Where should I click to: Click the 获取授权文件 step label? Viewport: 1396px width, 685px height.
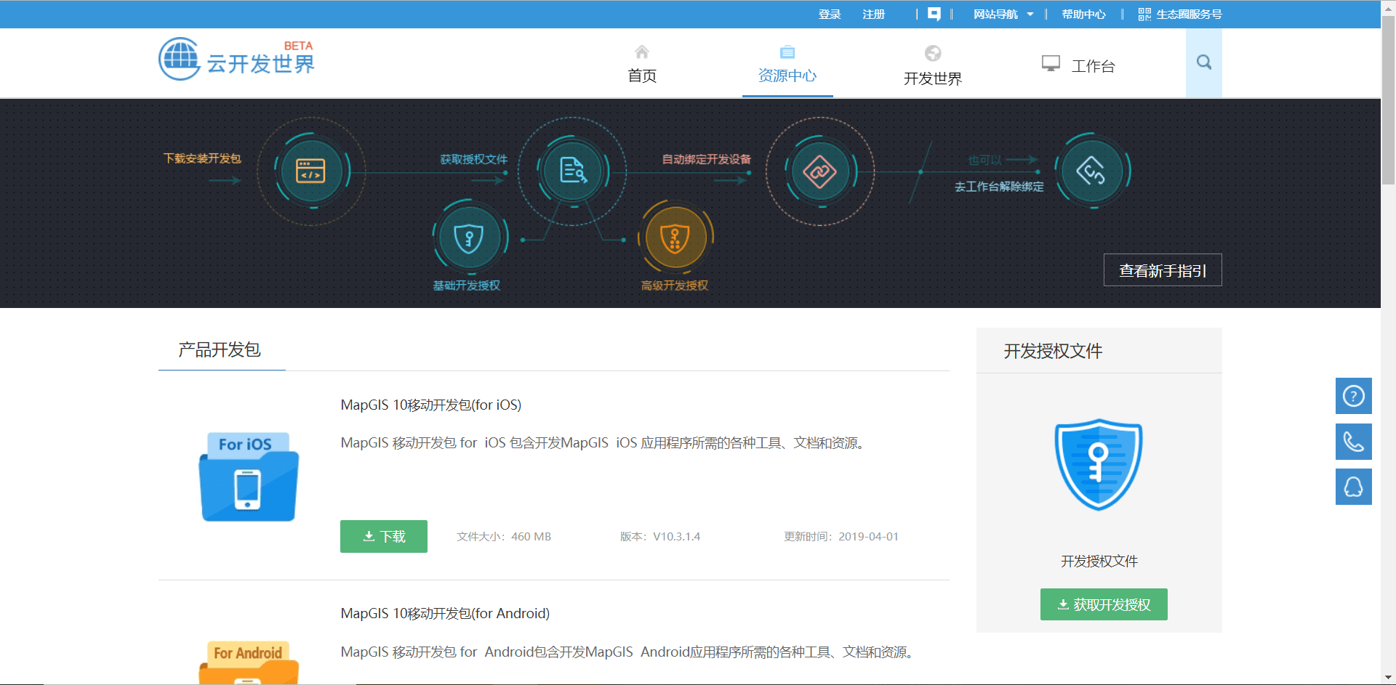coord(474,159)
